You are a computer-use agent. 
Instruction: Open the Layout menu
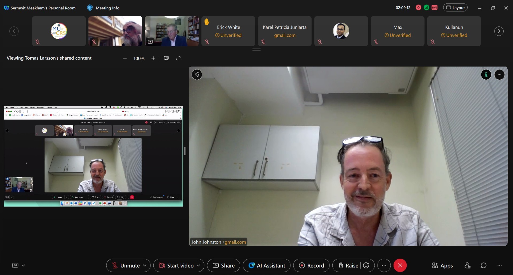tap(455, 8)
